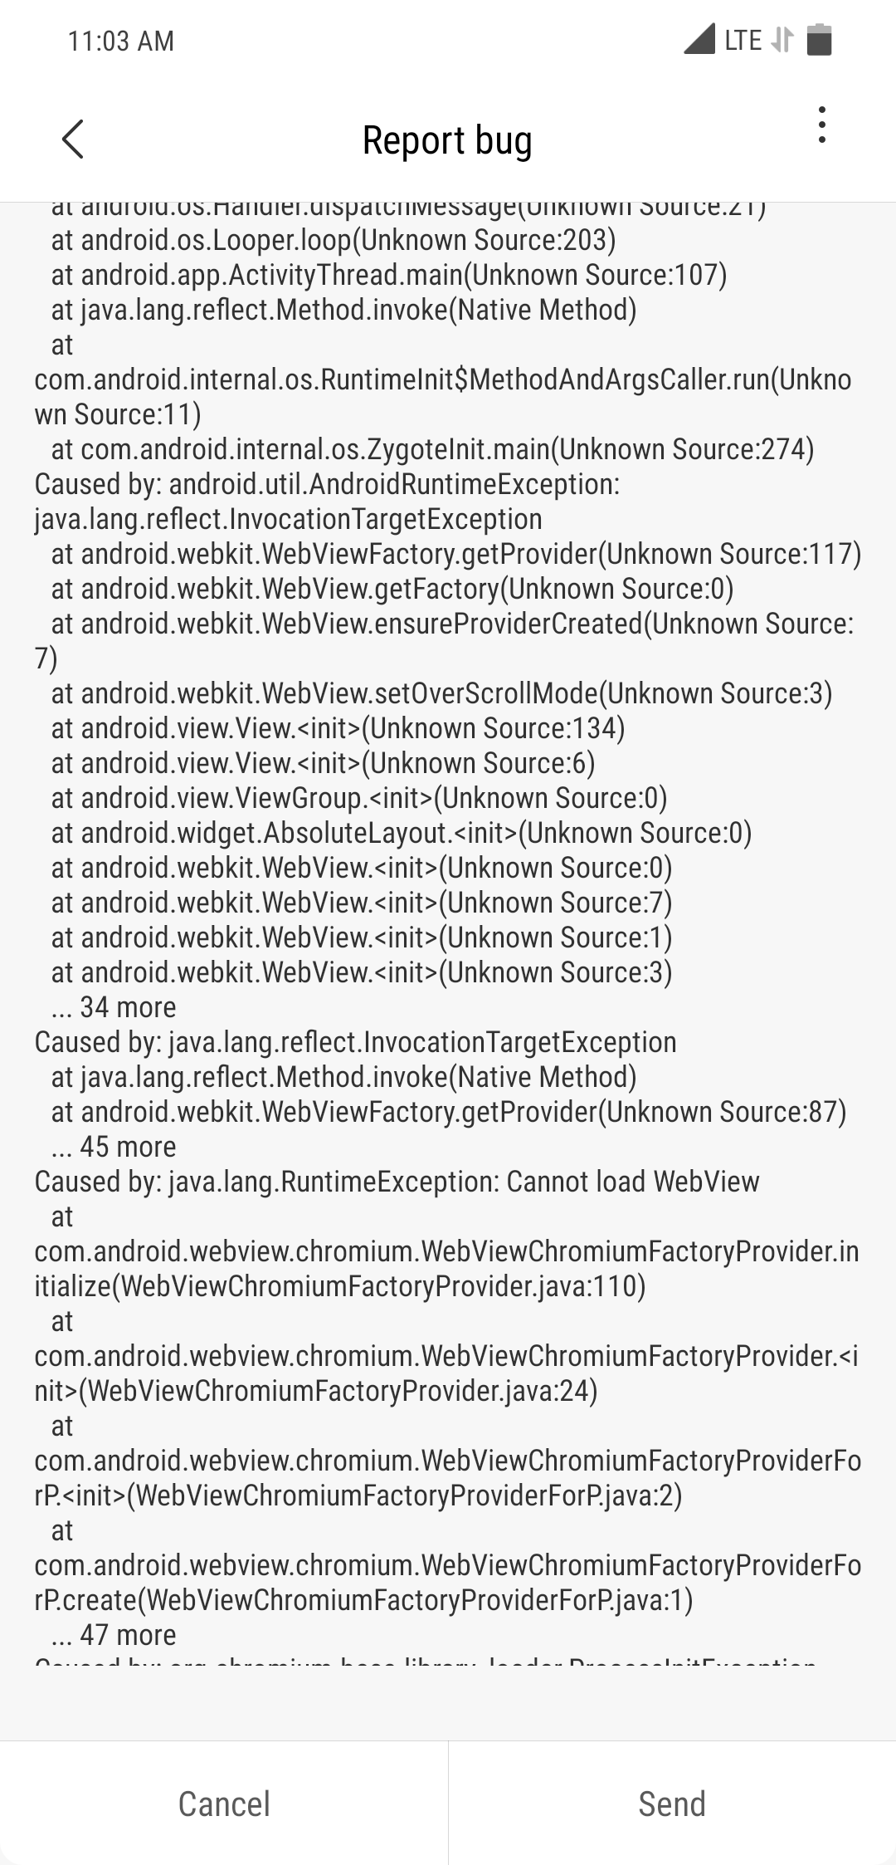This screenshot has height=1865, width=896.
Task: Tap the 'Cannot load WebView' exception line
Action: pyautogui.click(x=397, y=1182)
